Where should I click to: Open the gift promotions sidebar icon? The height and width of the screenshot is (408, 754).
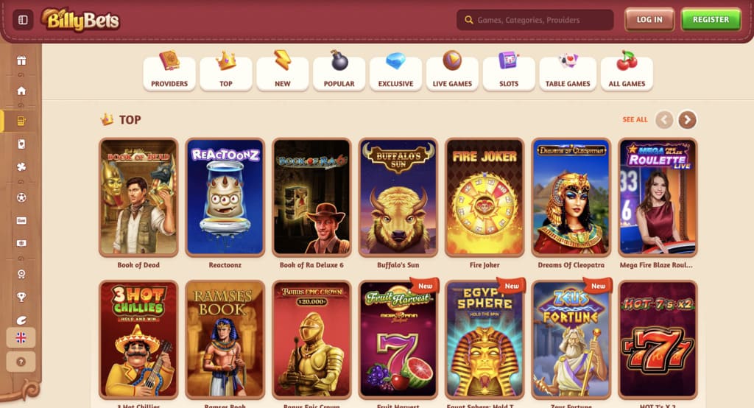[x=21, y=60]
